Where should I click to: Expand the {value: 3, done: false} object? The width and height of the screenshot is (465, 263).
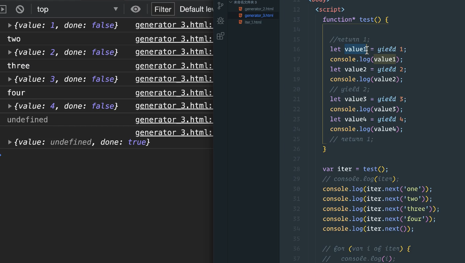pyautogui.click(x=10, y=79)
